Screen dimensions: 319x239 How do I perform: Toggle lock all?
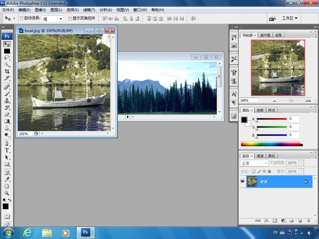[x=269, y=171]
